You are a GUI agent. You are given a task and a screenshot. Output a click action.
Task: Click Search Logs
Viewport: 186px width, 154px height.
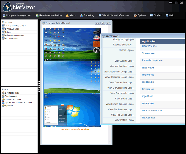click(x=127, y=50)
